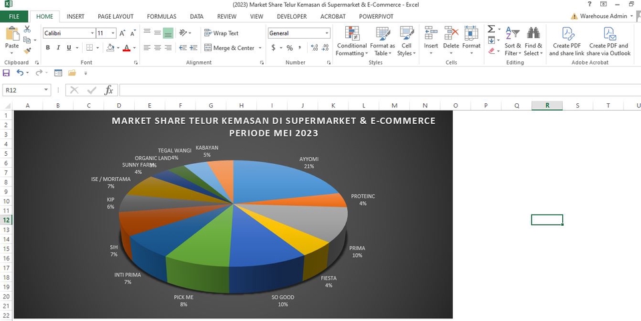Set Middle Align vertical alignment
The image size is (641, 321).
tap(158, 33)
